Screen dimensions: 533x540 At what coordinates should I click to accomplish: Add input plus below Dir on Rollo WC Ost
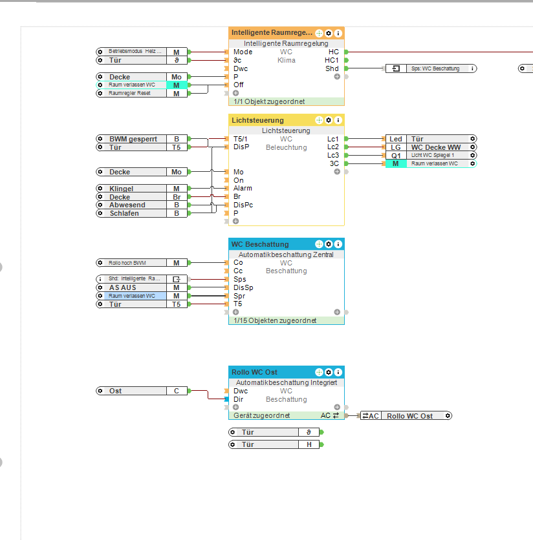pos(235,407)
